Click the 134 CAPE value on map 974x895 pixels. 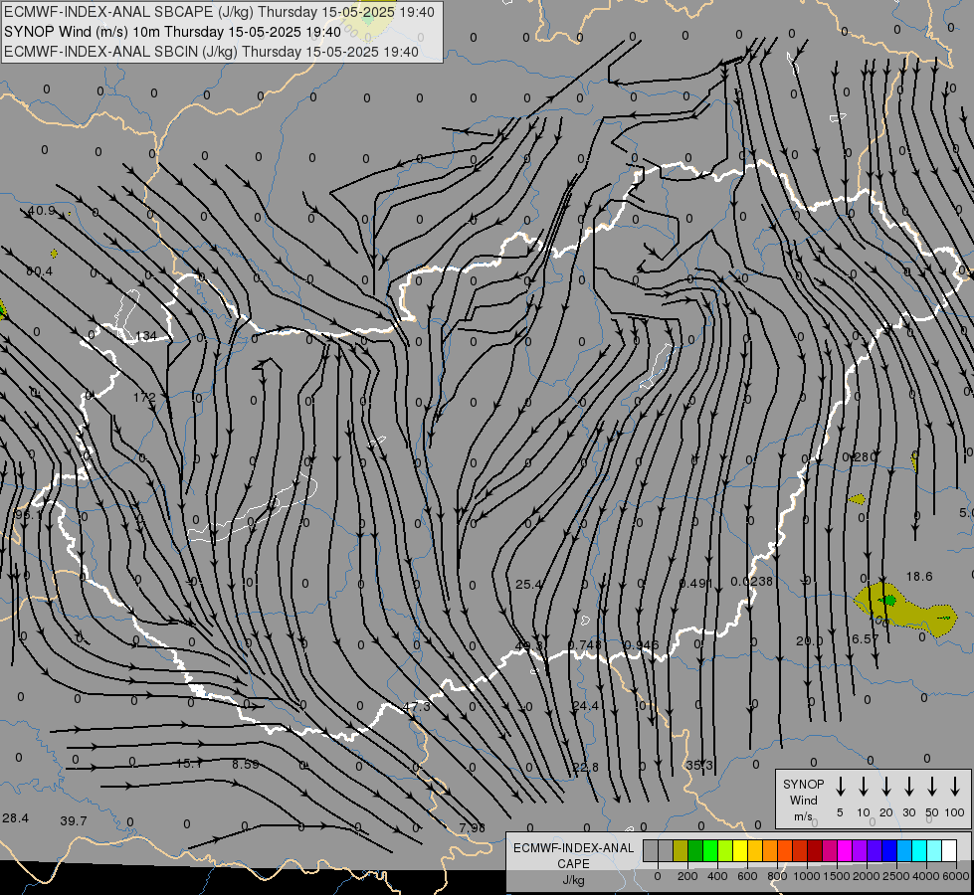coord(146,336)
